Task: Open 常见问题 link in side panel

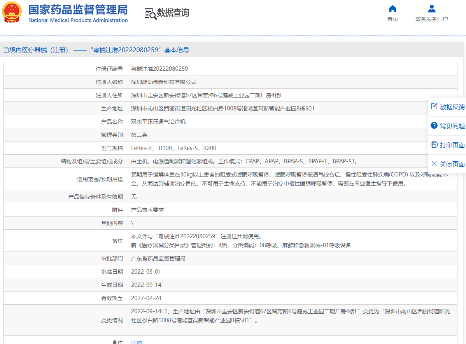Action: tap(452, 126)
